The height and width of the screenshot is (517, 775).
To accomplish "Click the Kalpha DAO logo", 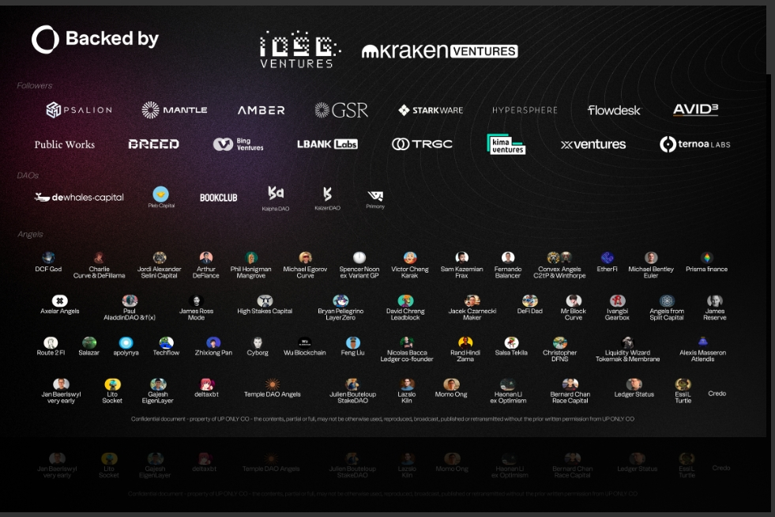I will (276, 198).
